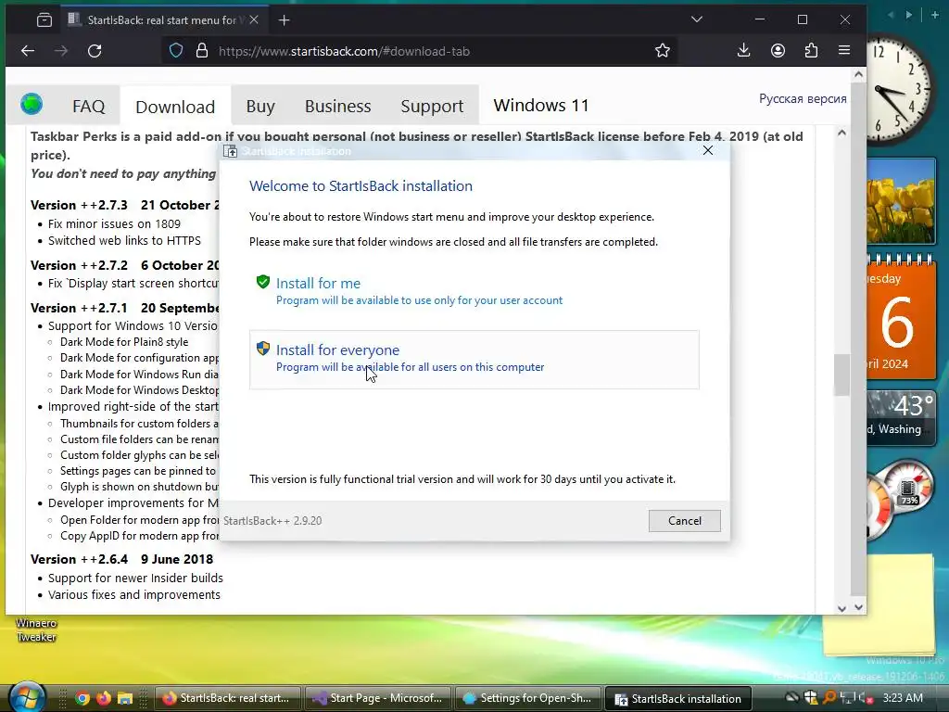Click inner content scrollbar up arrow
The width and height of the screenshot is (949, 712).
pyautogui.click(x=841, y=133)
